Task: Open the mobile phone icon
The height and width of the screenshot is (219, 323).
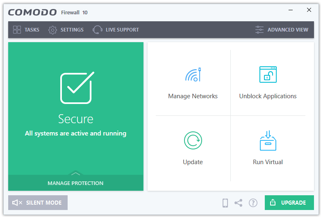Action: pos(225,203)
